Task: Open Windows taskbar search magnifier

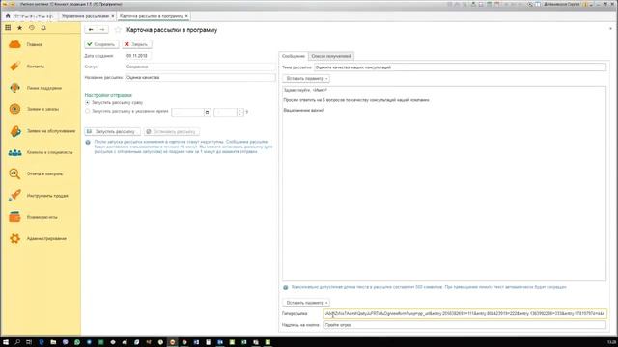Action: pos(17,342)
